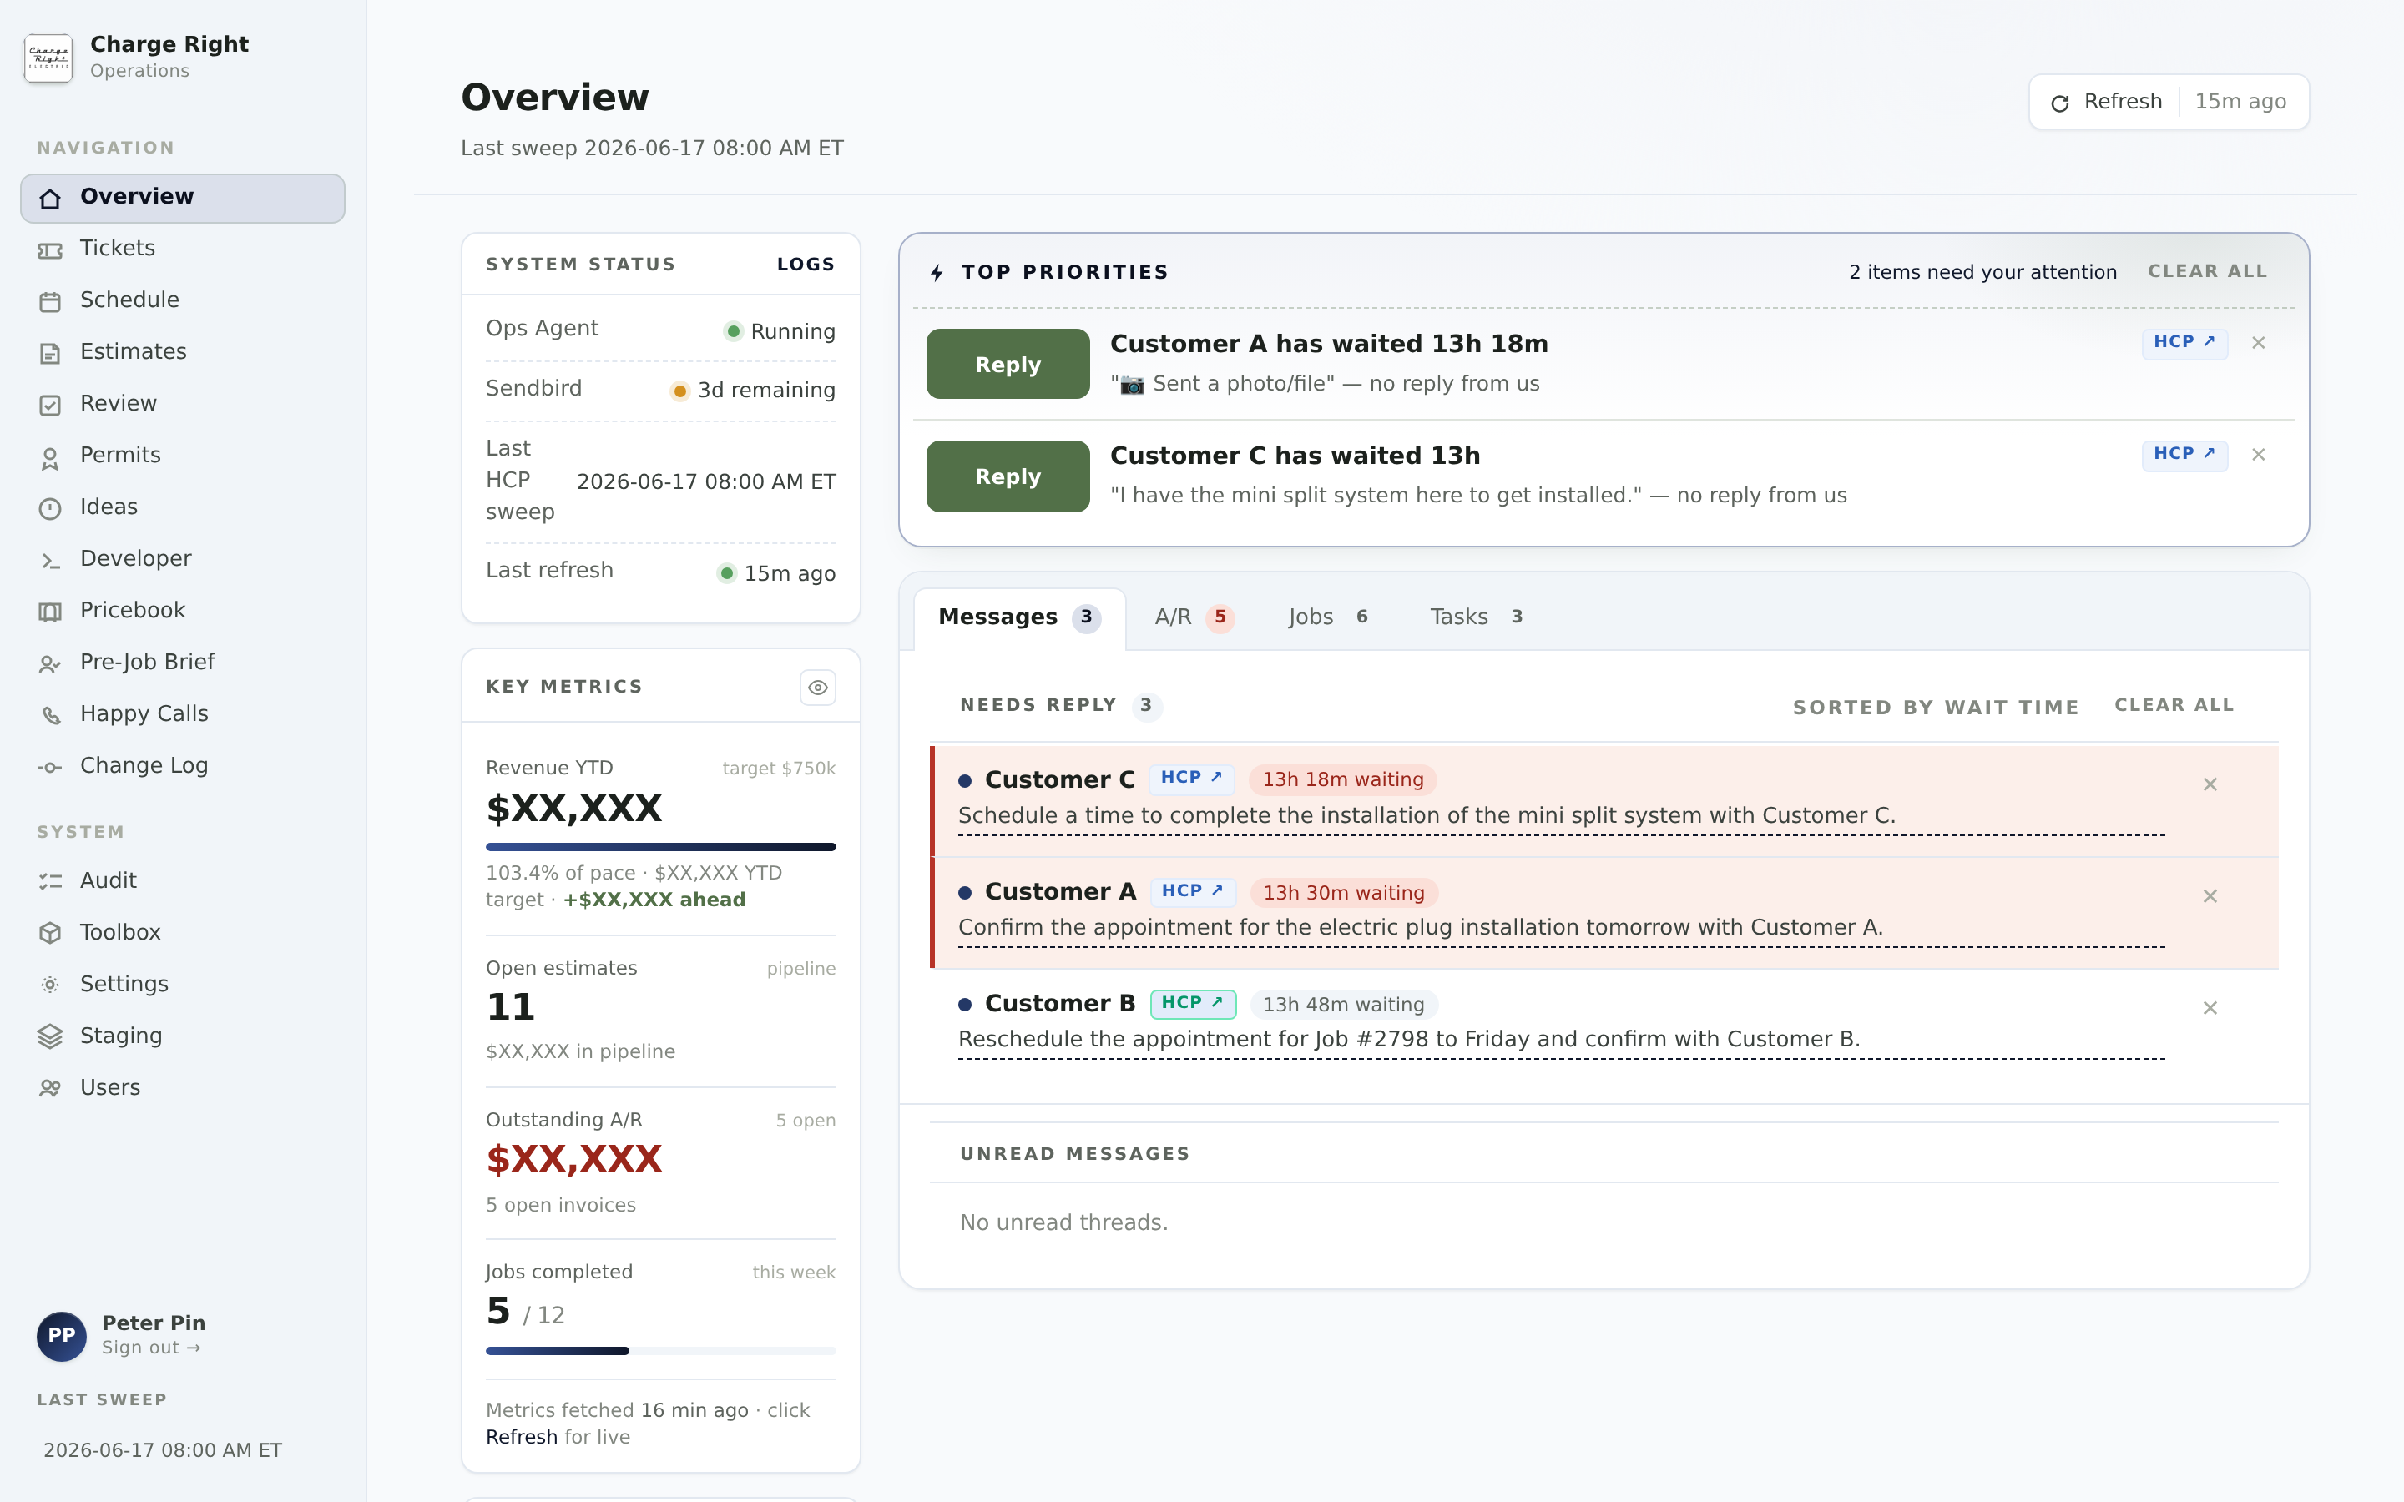Screen dimensions: 2404x1502
Task: Click the Happy Calls phone icon
Action: coord(51,715)
